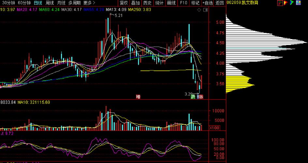The width and height of the screenshot is (308, 163).
Task: Expand the 更多 more periods menu
Action: coord(89,3)
